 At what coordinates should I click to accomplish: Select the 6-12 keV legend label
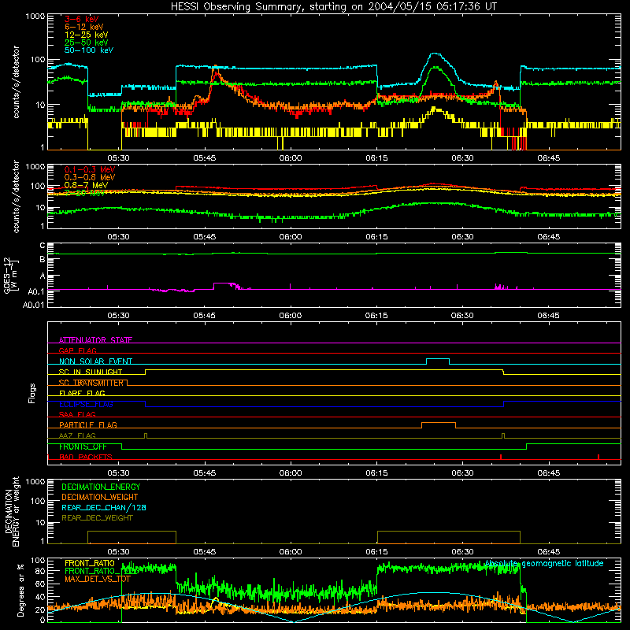(84, 27)
